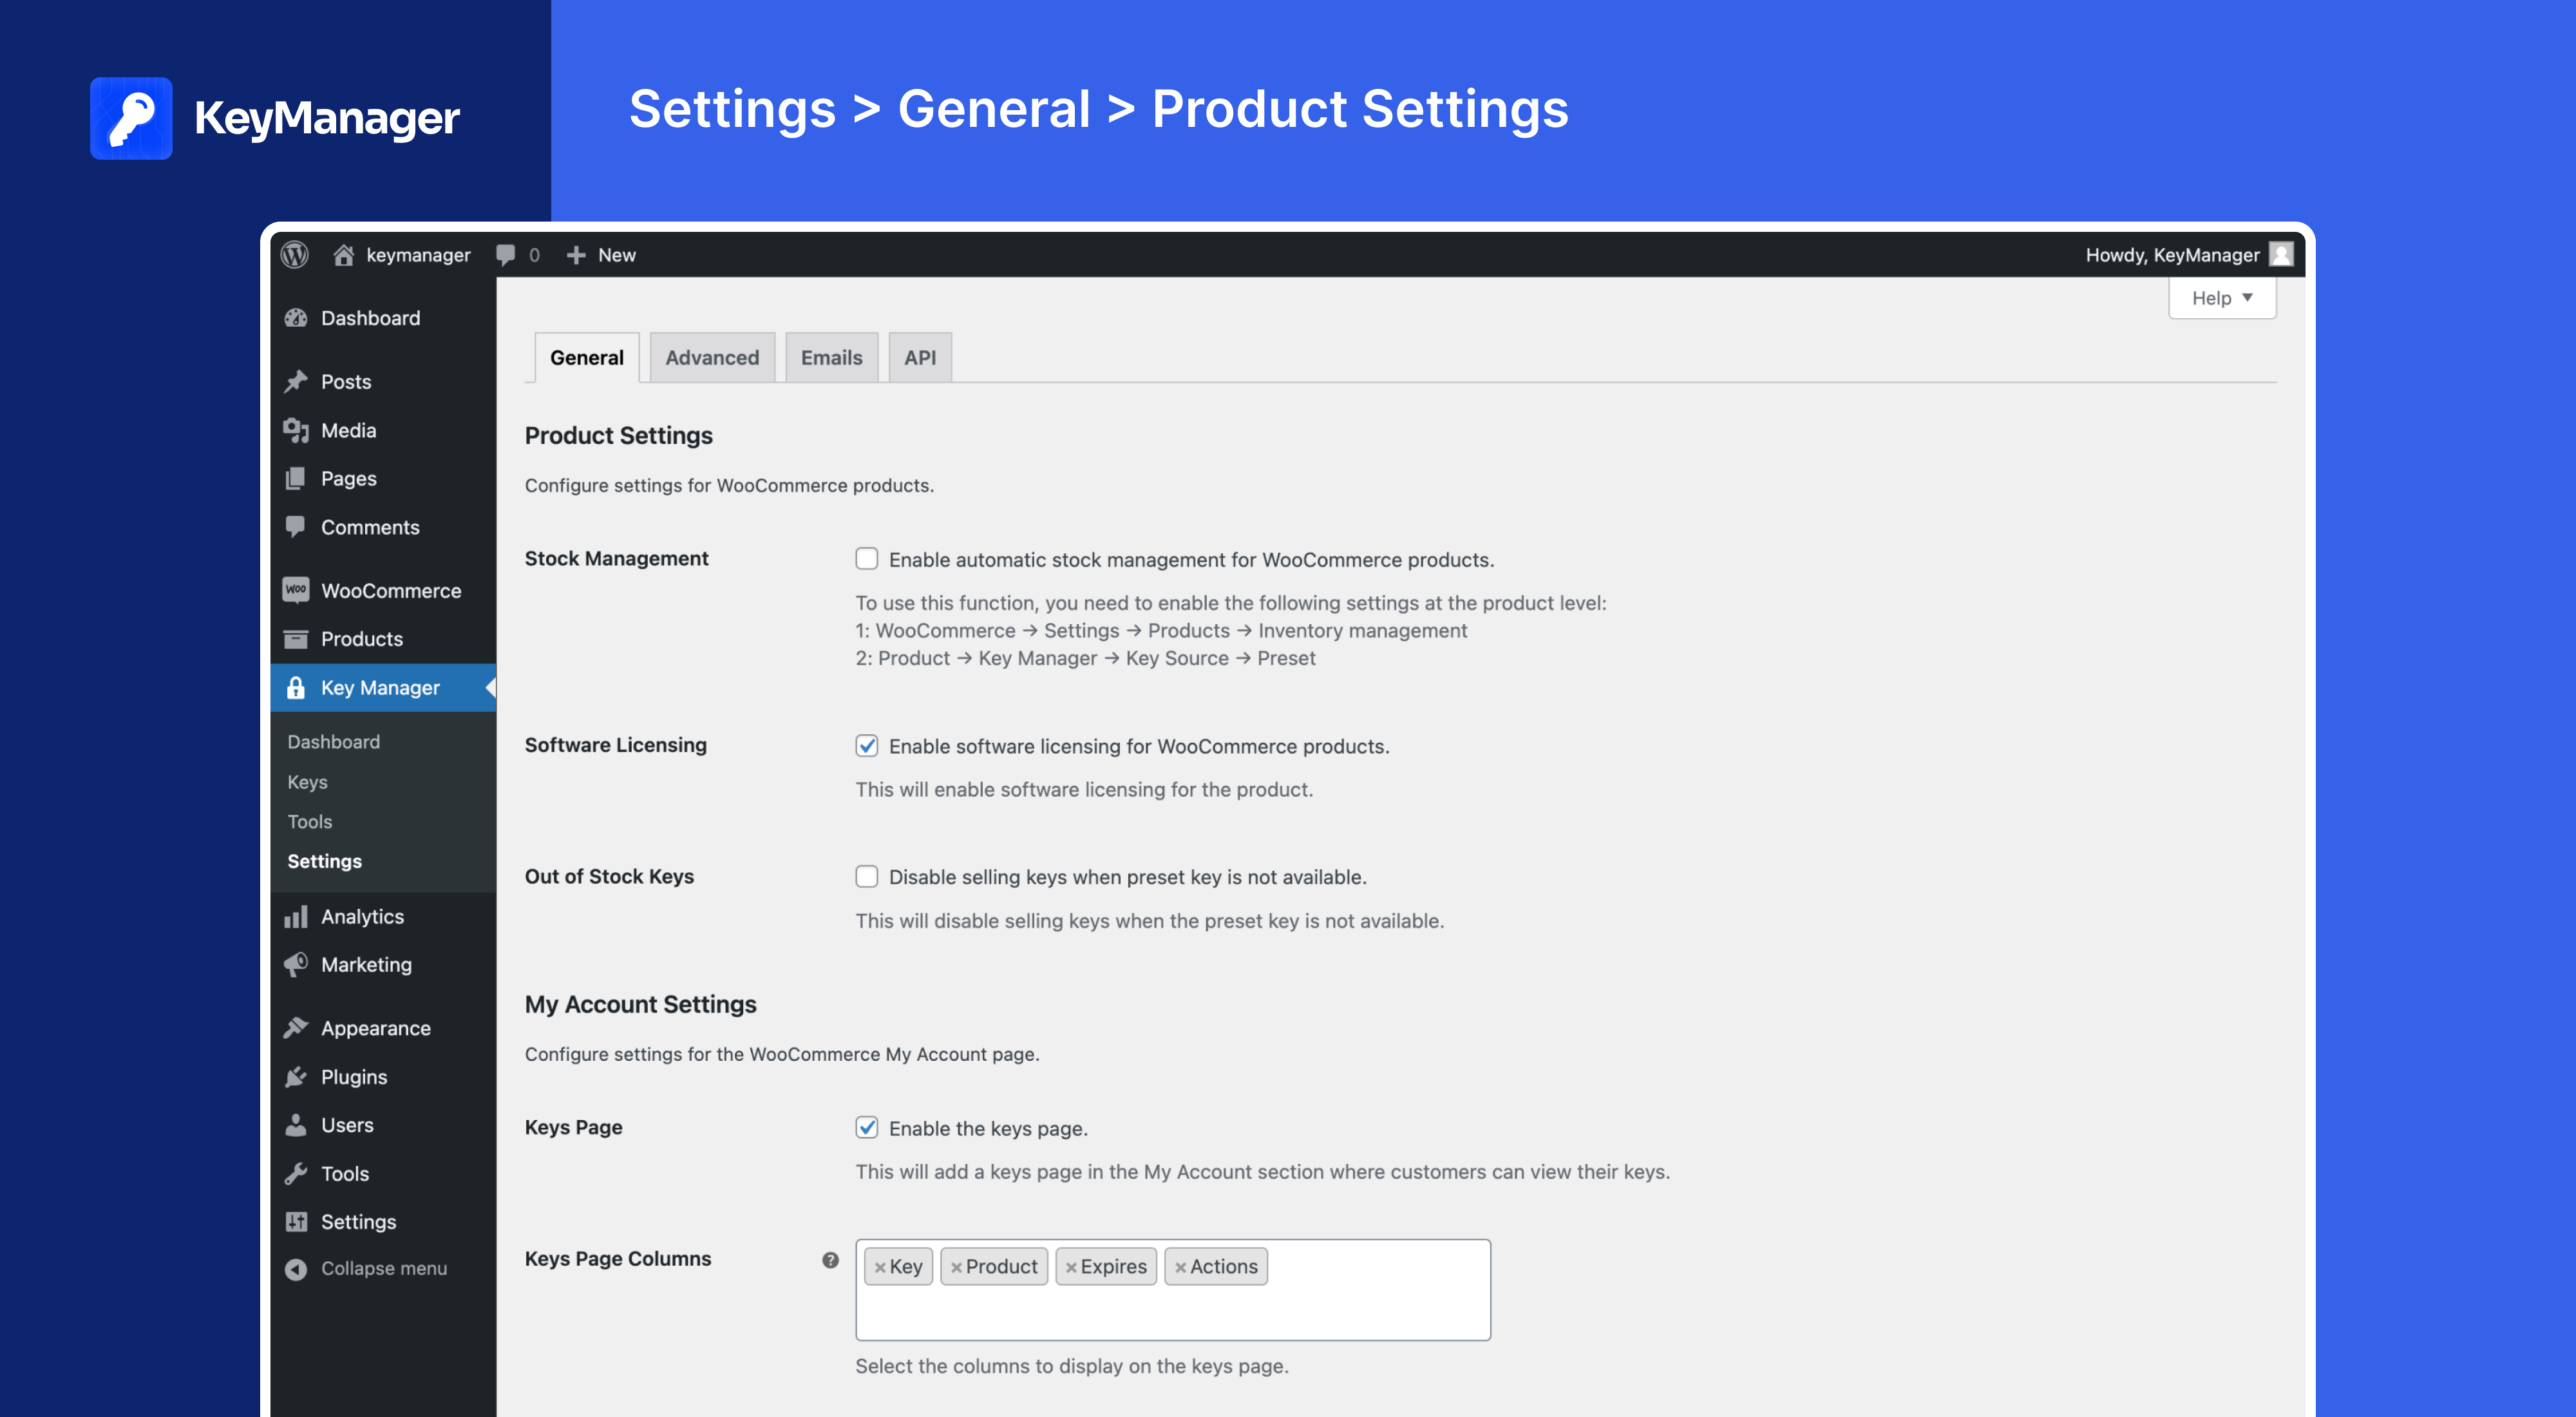
Task: Remove the Key column tag
Action: click(x=880, y=1268)
